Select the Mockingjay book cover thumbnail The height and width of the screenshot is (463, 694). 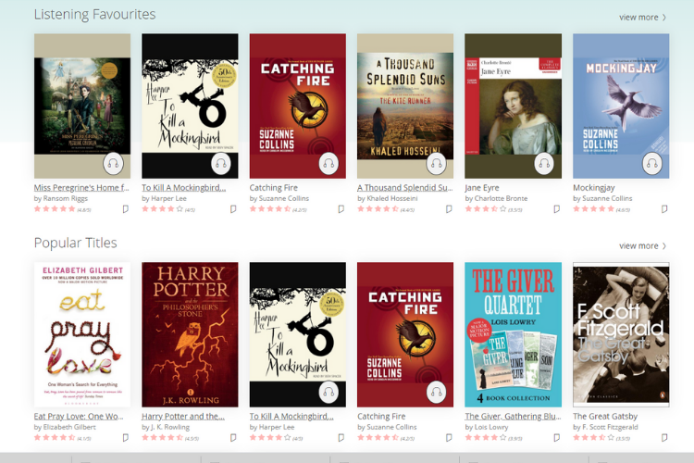click(621, 106)
